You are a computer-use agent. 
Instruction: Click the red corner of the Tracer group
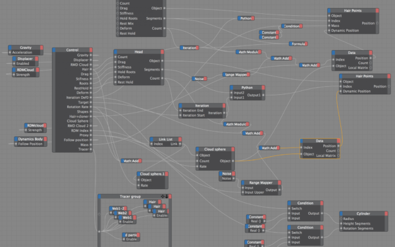pos(170,196)
